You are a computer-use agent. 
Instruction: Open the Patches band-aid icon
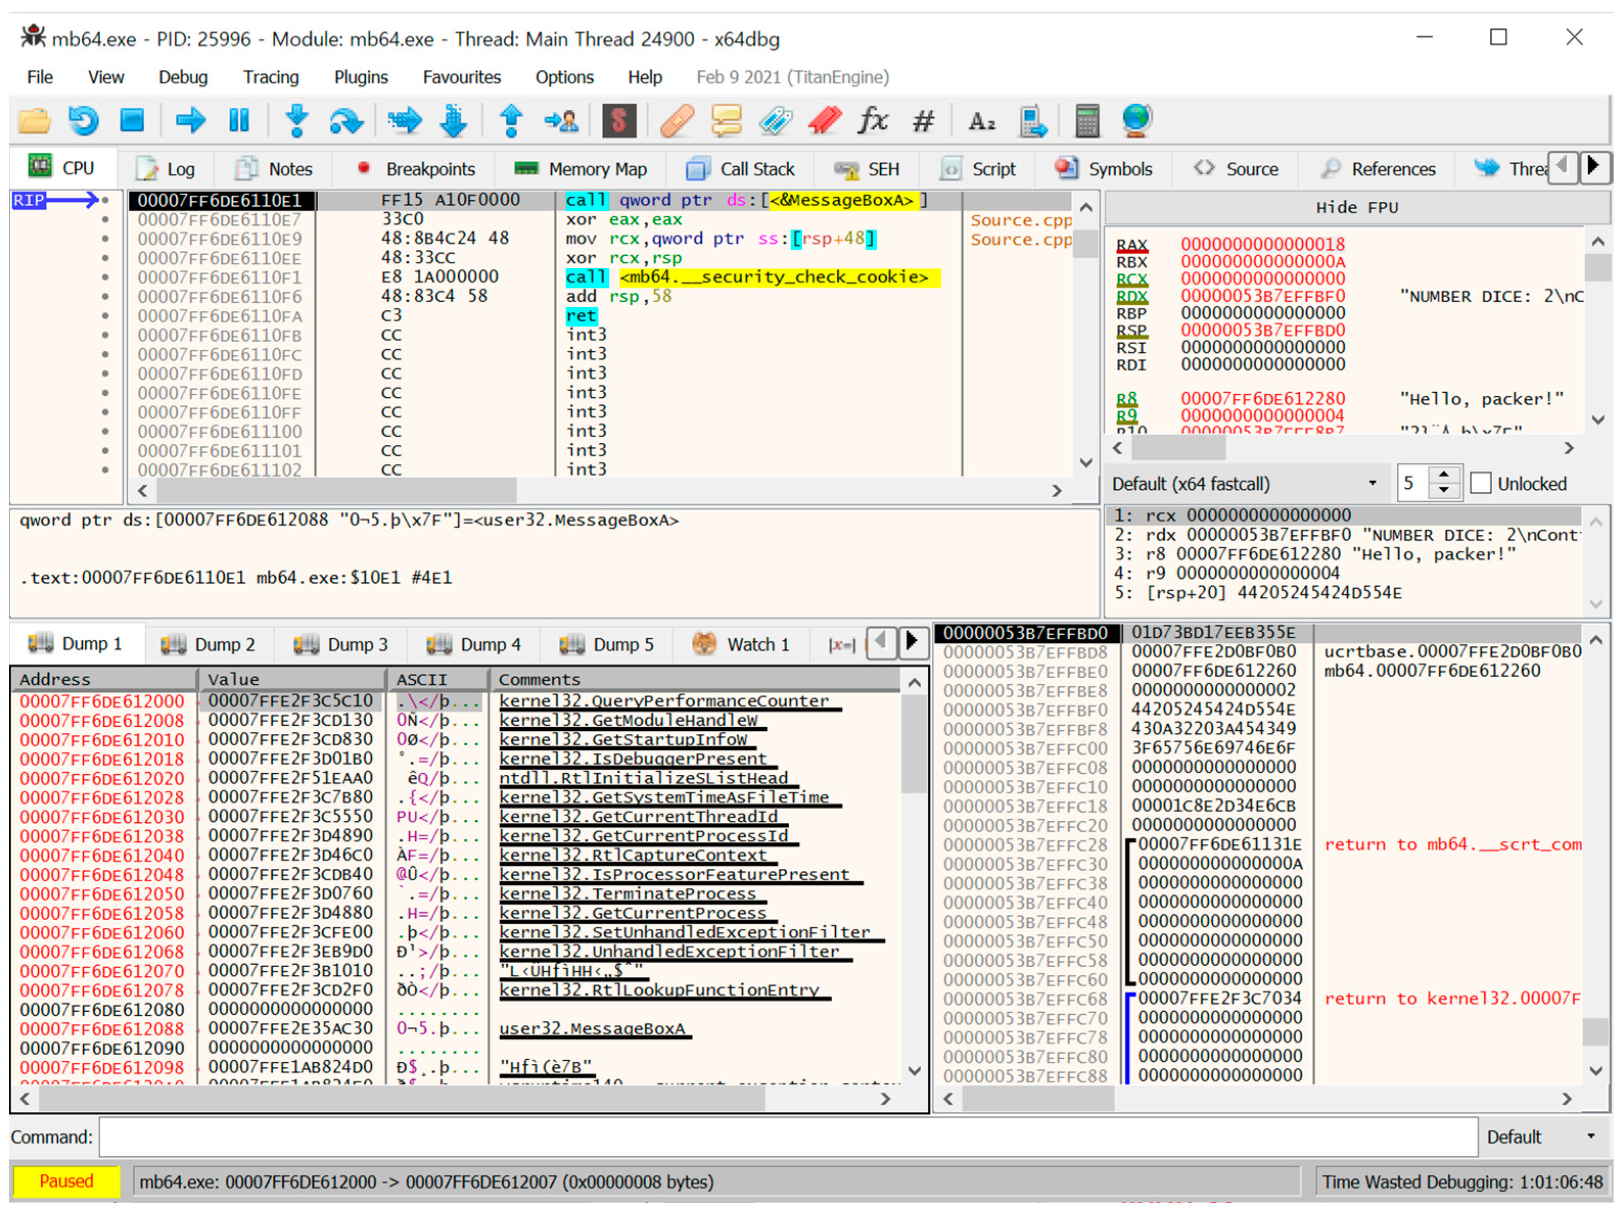coord(676,120)
